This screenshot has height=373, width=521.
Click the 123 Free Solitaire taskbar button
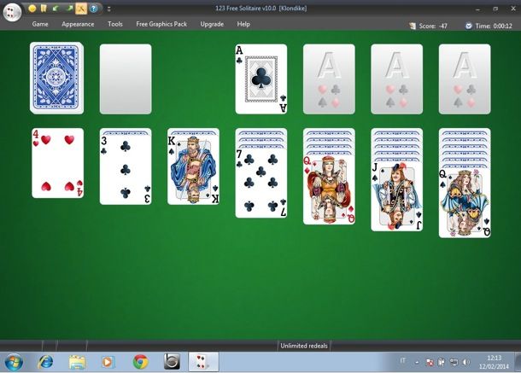point(203,362)
